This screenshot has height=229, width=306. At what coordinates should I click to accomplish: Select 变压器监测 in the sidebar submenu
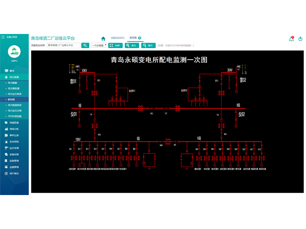point(14,88)
